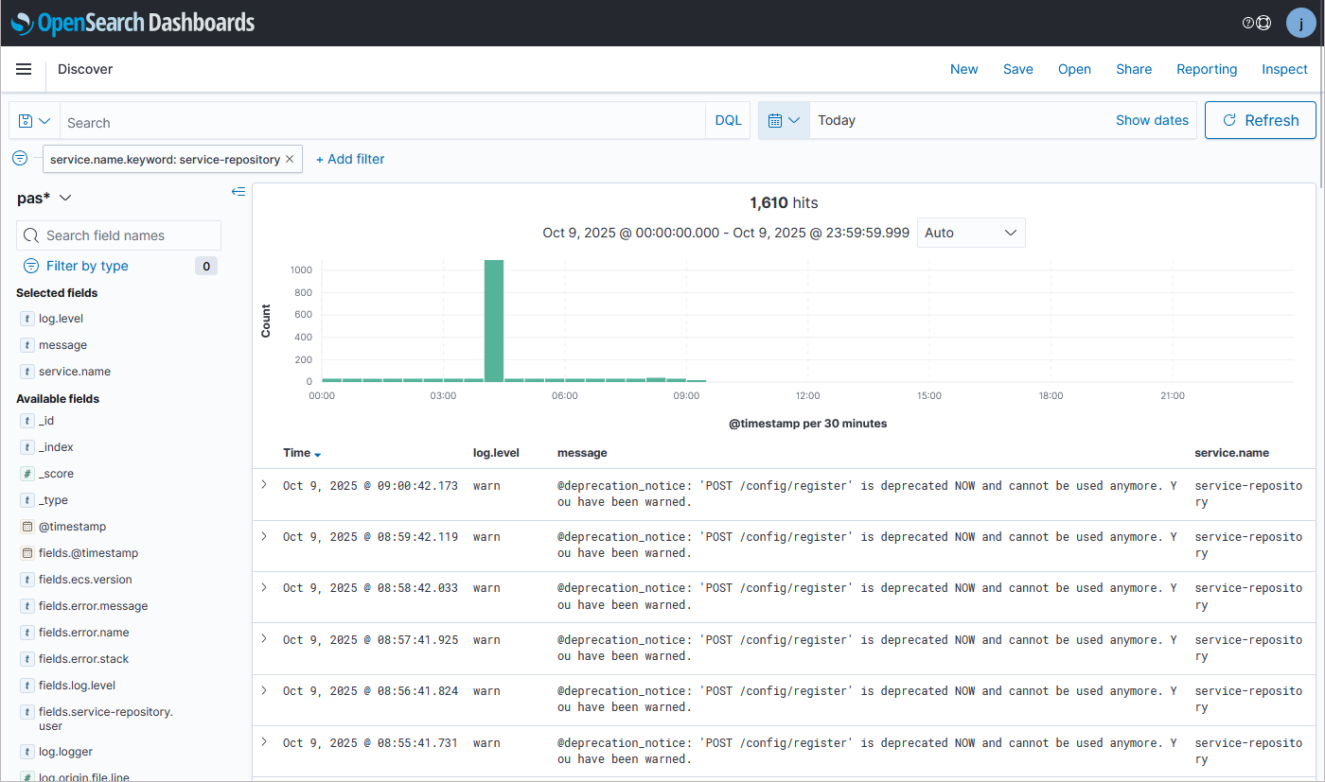Collapse the fields sidebar arrow icon
This screenshot has height=782, width=1325.
[x=238, y=192]
